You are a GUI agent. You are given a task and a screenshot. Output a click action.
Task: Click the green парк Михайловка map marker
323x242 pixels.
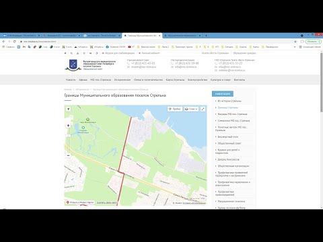pyautogui.click(x=87, y=120)
